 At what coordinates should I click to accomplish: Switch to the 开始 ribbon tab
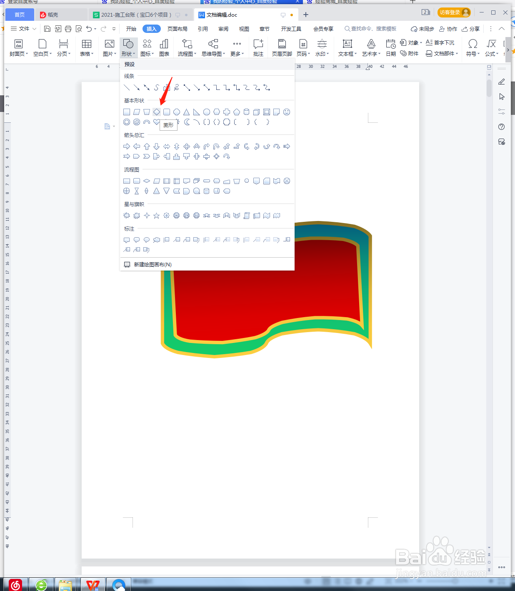131,29
